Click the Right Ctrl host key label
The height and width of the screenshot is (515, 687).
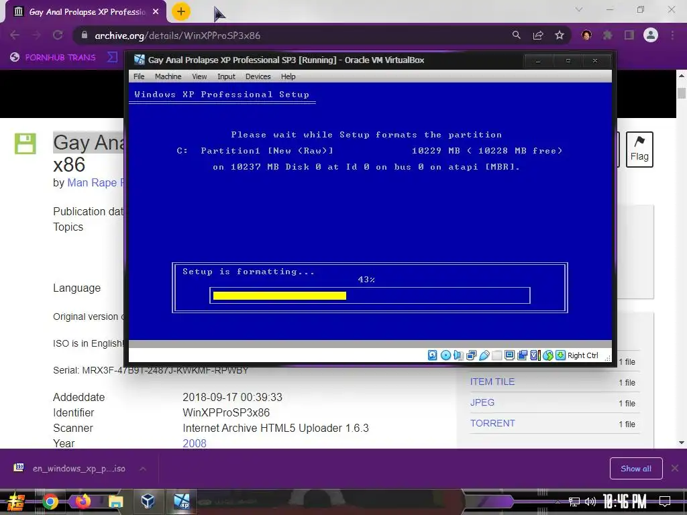[583, 355]
